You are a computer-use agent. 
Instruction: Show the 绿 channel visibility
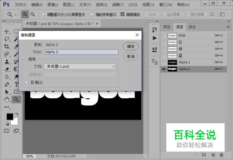pyautogui.click(x=164, y=49)
